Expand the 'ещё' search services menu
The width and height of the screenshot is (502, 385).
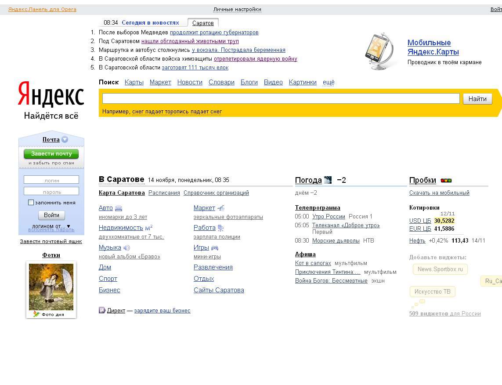(329, 82)
